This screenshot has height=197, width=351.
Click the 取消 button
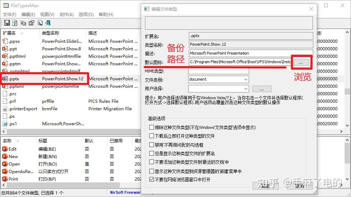300,186
